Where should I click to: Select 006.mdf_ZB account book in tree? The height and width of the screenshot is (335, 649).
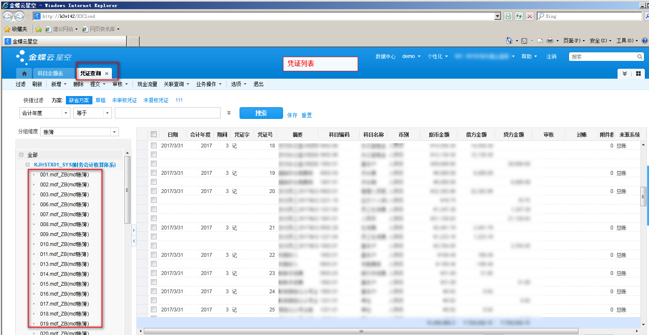[64, 205]
